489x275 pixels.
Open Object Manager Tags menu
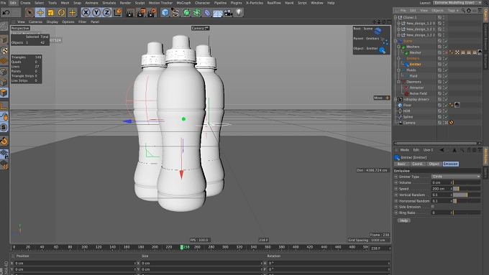tap(452, 11)
